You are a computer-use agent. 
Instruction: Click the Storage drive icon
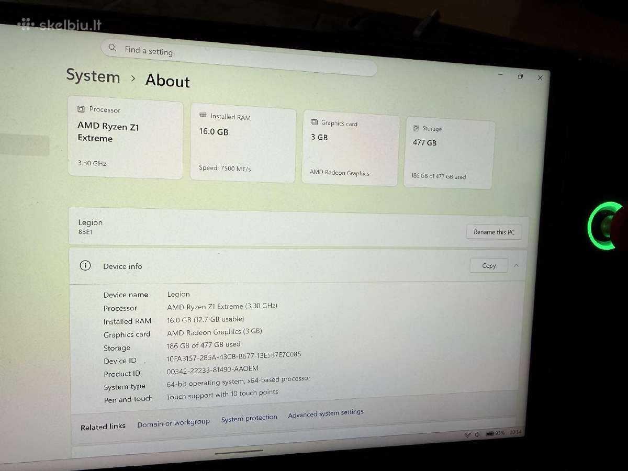[416, 128]
